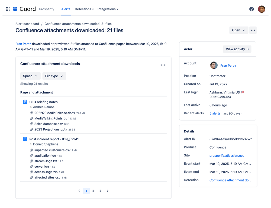Open the File type filter dropdown
The width and height of the screenshot is (271, 208).
(x=54, y=76)
